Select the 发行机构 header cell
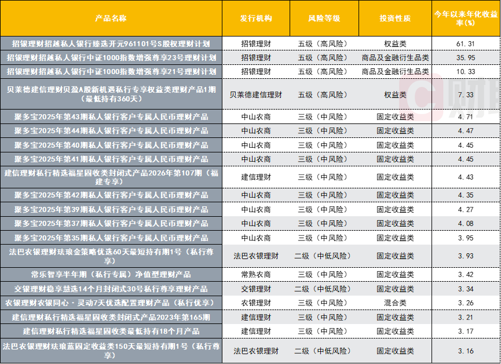Viewport: 501px width, 364px height. (x=256, y=18)
